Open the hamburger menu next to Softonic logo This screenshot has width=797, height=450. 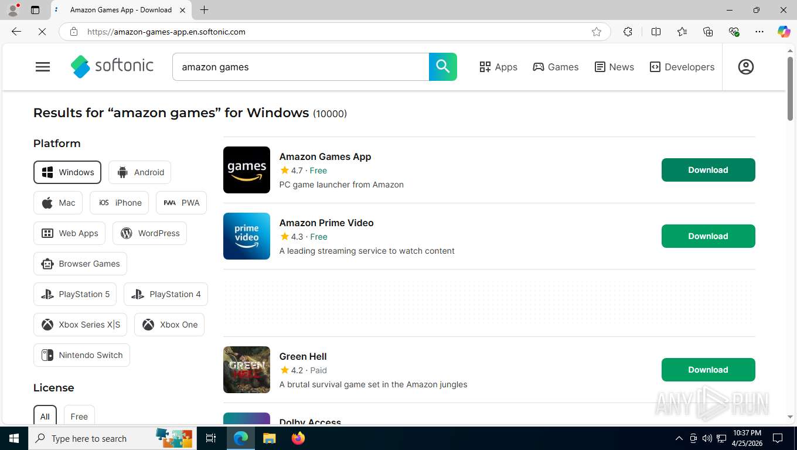(43, 67)
